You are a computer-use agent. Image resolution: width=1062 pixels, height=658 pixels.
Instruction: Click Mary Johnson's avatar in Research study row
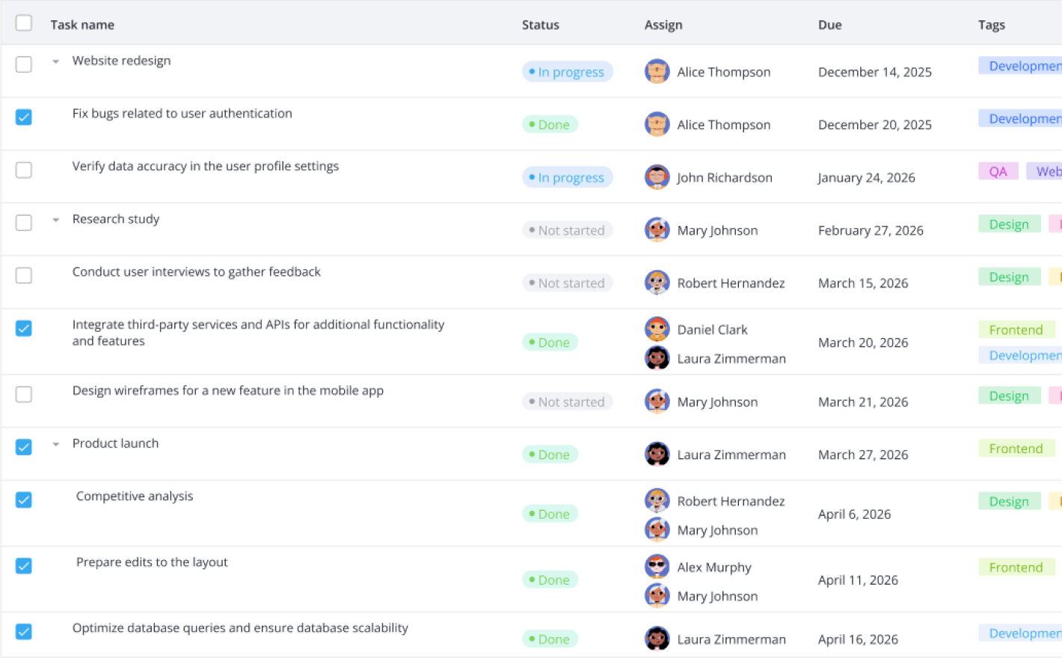click(657, 230)
